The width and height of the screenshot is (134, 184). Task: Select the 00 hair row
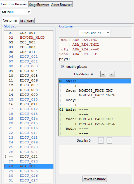95,81
